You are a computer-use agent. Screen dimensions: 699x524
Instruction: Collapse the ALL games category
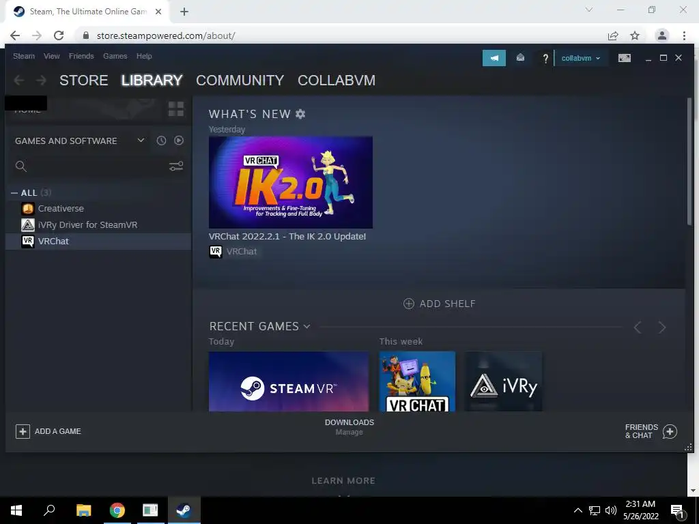(x=14, y=193)
